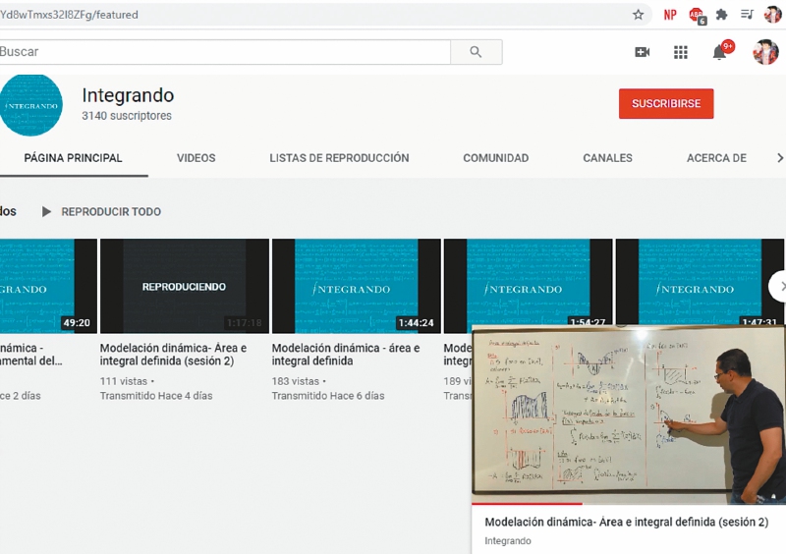Open the Chrome profile avatar in toolbar
The image size is (786, 554).
pos(772,15)
